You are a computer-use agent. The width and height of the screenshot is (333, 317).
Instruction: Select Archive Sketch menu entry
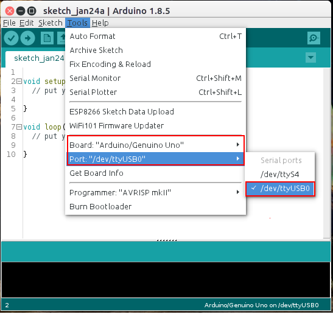click(155, 51)
